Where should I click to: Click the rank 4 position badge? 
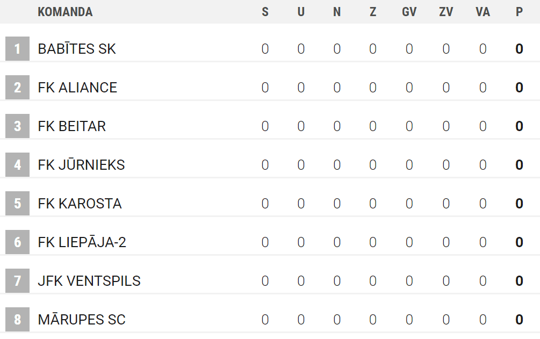coord(17,165)
